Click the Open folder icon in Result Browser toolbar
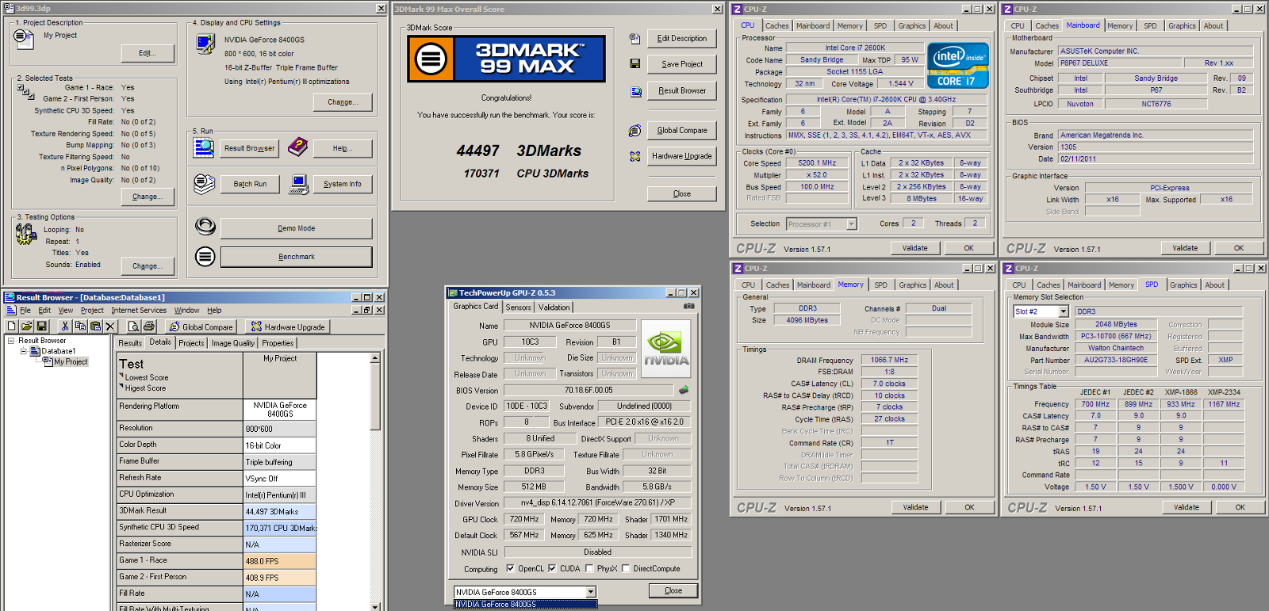 tap(27, 326)
